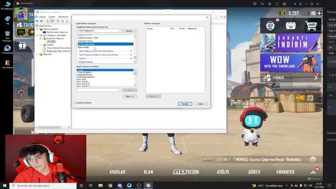Open the Gameloop hamburger menu icon
Screen dimensions: 336x189
(x=300, y=4)
